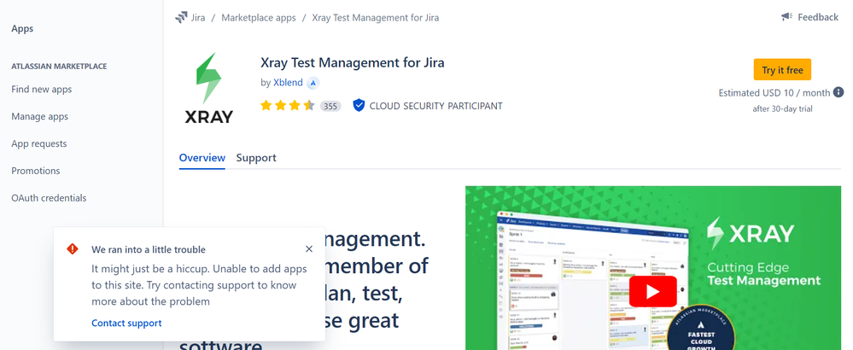Click the Estimated USD 10 / month text
This screenshot has width=853, height=350.
click(774, 93)
